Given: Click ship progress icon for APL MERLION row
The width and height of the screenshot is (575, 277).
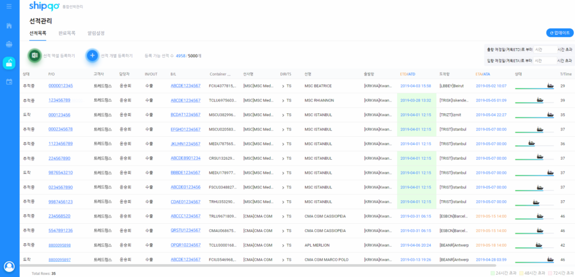Looking at the screenshot, I should [x=539, y=244].
